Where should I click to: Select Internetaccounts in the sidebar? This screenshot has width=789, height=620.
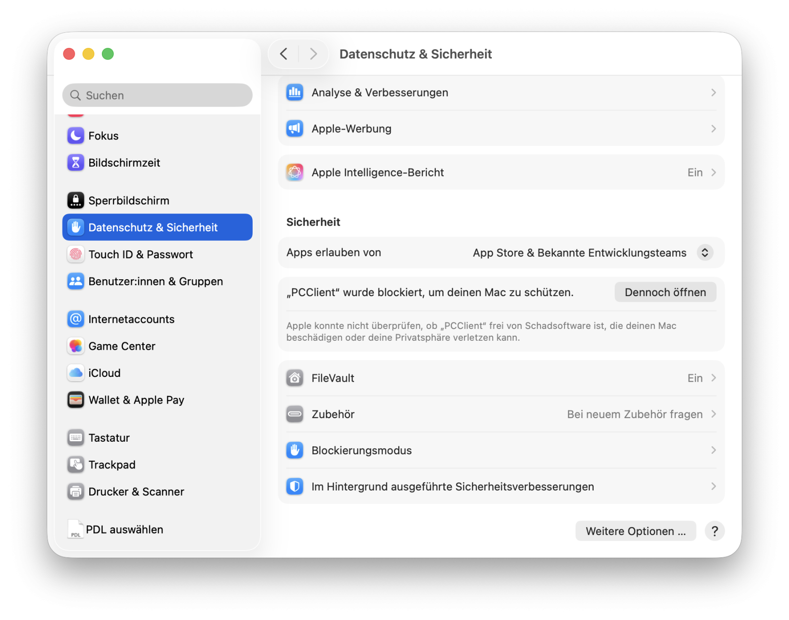(157, 319)
